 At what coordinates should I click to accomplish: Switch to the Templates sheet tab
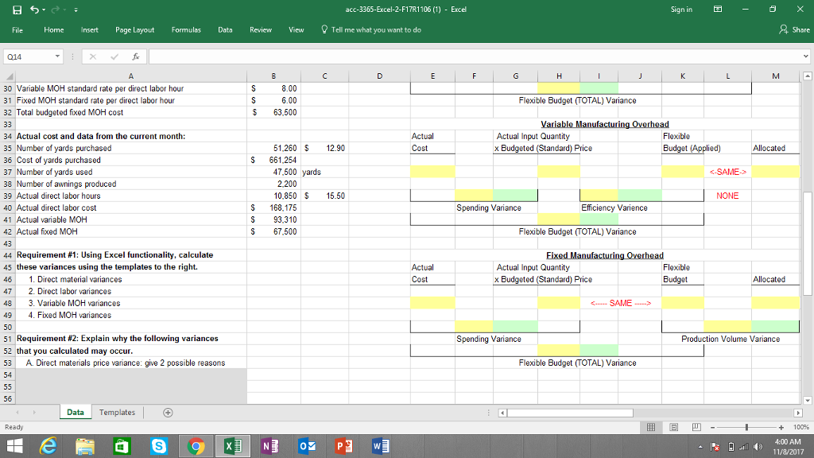pos(116,412)
